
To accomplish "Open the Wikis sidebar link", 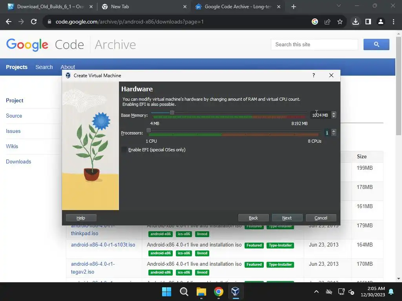I will pos(12,147).
